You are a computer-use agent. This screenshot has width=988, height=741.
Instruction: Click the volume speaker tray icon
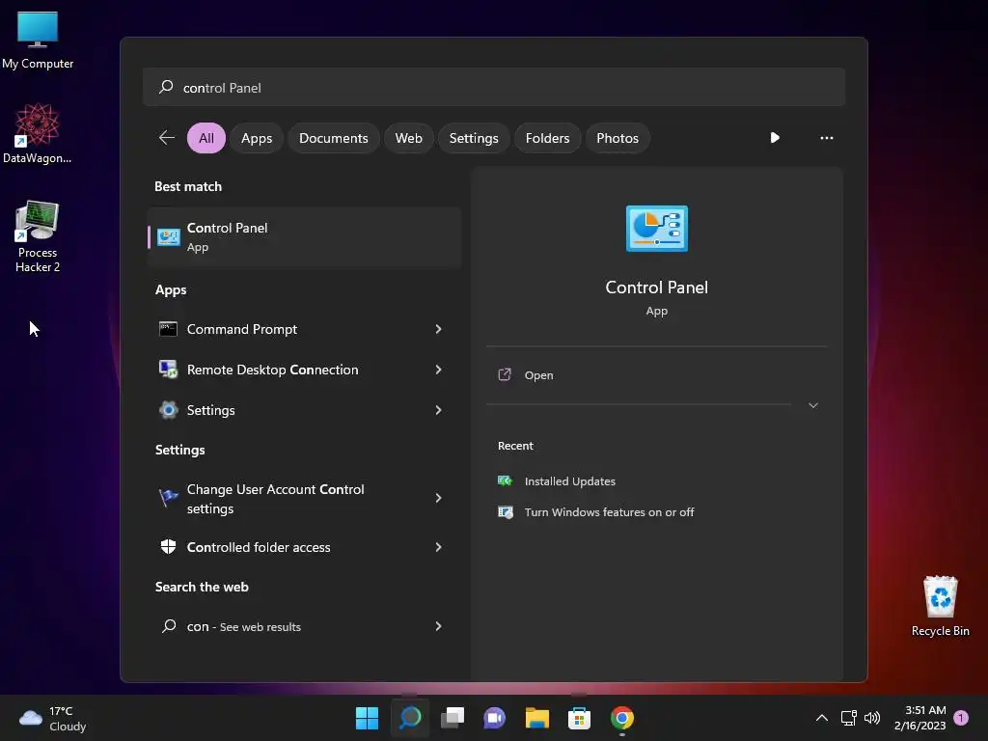click(x=872, y=718)
